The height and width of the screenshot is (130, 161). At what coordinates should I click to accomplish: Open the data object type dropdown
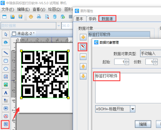coord(151,53)
